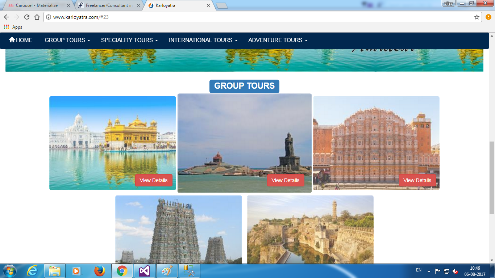Image resolution: width=495 pixels, height=278 pixels.
Task: Reload the Karloyatra page
Action: point(26,17)
